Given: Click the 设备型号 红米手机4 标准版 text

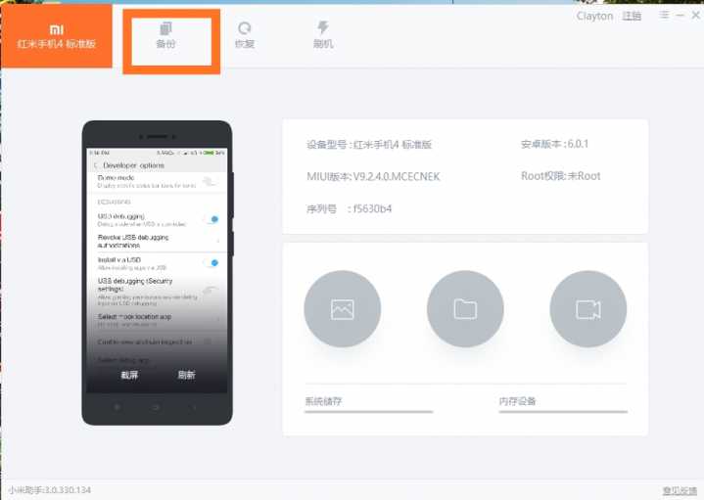Looking at the screenshot, I should [x=369, y=145].
